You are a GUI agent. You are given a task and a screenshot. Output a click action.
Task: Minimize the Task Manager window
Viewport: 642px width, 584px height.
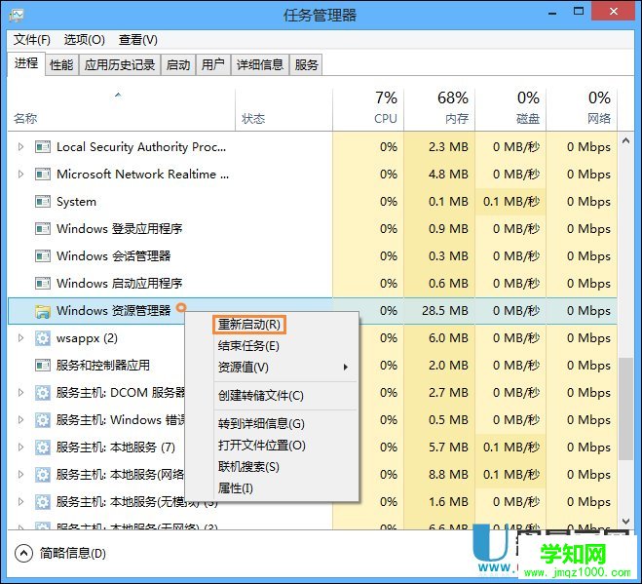pos(552,13)
